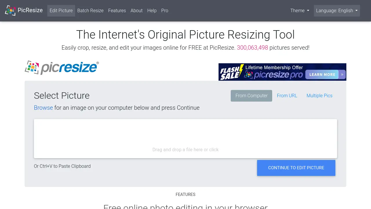
Task: Switch to the Multiple Pics tab
Action: point(319,96)
